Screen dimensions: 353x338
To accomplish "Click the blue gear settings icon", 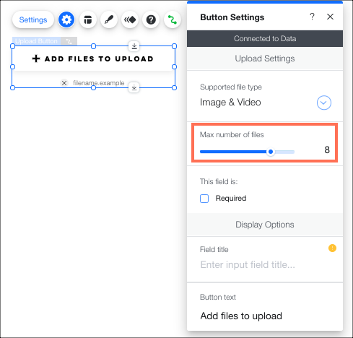I will pyautogui.click(x=66, y=19).
